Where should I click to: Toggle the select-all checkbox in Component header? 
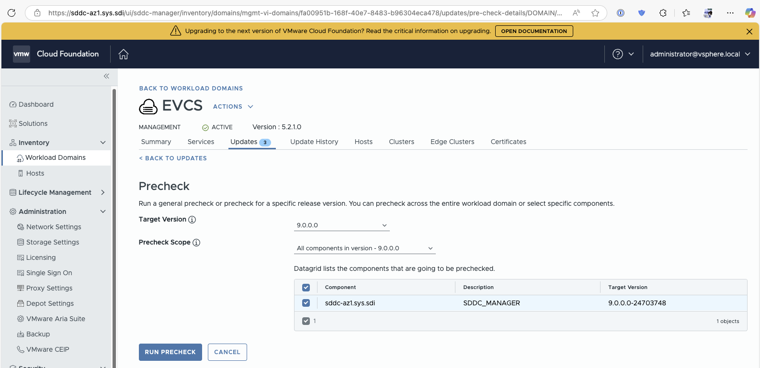(306, 288)
